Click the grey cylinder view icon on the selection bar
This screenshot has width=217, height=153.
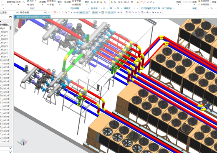(x=74, y=13)
